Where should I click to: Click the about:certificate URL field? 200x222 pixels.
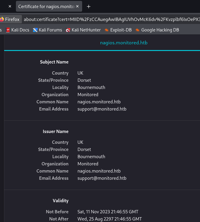point(111,19)
